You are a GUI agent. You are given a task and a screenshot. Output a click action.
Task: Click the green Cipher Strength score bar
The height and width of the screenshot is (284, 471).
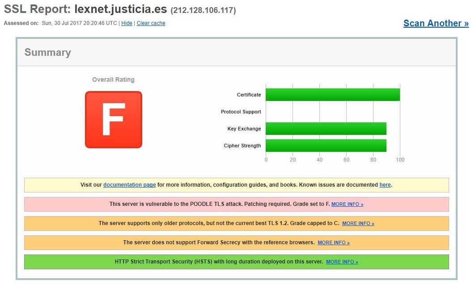(x=326, y=146)
